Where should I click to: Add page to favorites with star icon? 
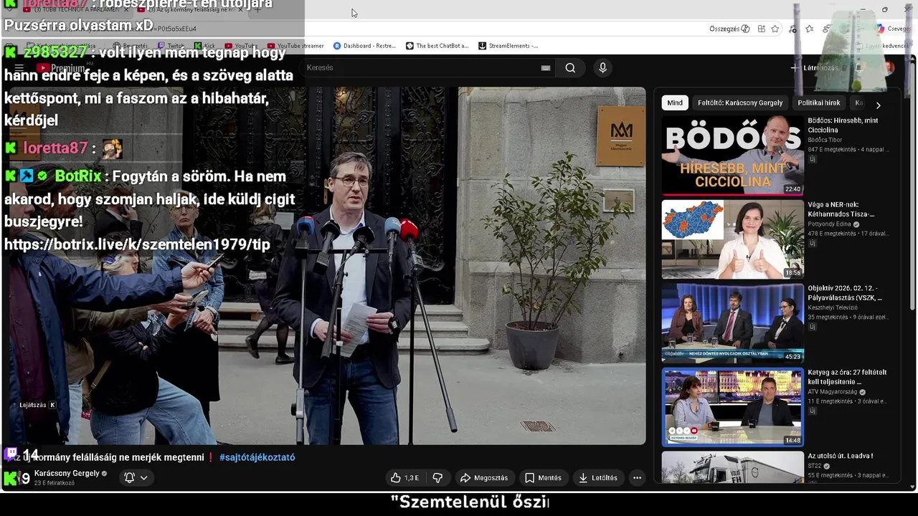point(775,29)
